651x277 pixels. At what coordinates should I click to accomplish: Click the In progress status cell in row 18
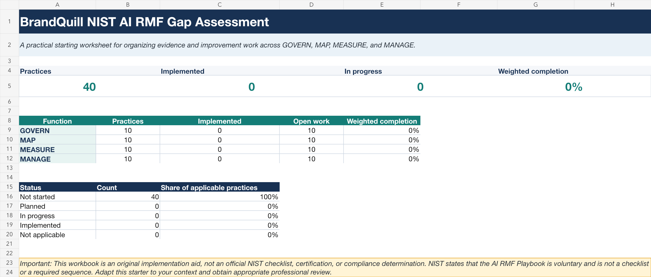point(57,216)
